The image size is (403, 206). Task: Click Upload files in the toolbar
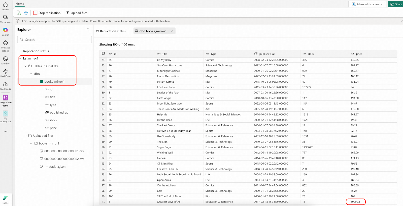point(77,13)
